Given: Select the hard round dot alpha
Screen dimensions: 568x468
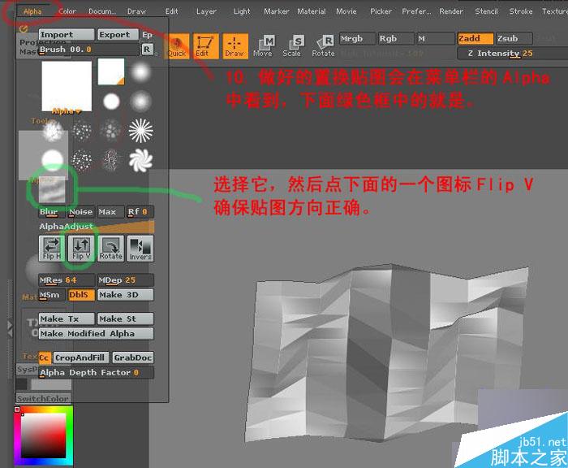Looking at the screenshot, I should 111,102.
